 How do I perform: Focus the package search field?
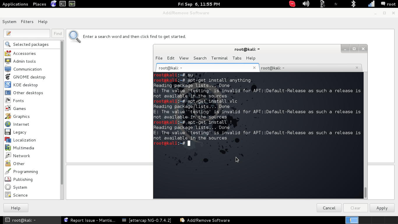pyautogui.click(x=27, y=34)
